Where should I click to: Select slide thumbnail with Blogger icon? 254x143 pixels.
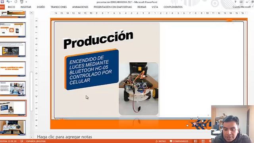point(13,30)
